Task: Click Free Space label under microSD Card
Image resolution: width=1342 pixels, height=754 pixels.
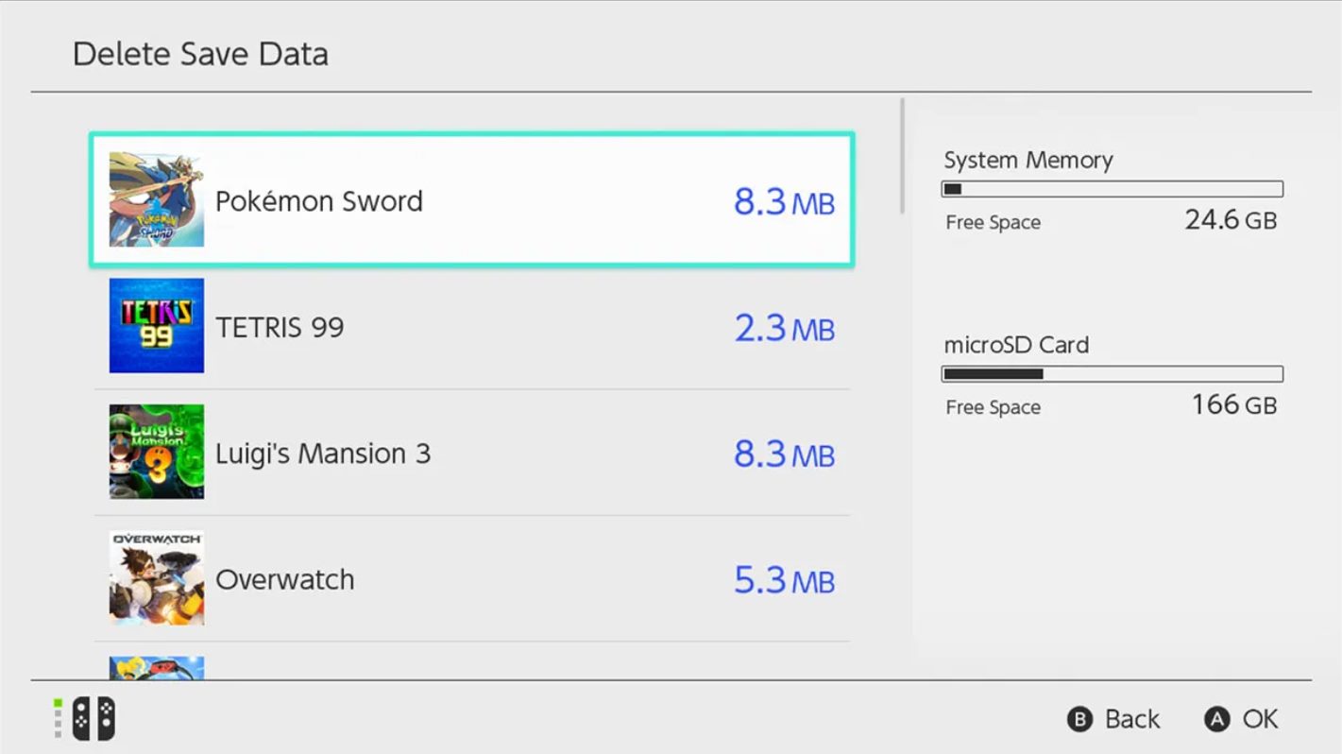Action: (x=994, y=408)
